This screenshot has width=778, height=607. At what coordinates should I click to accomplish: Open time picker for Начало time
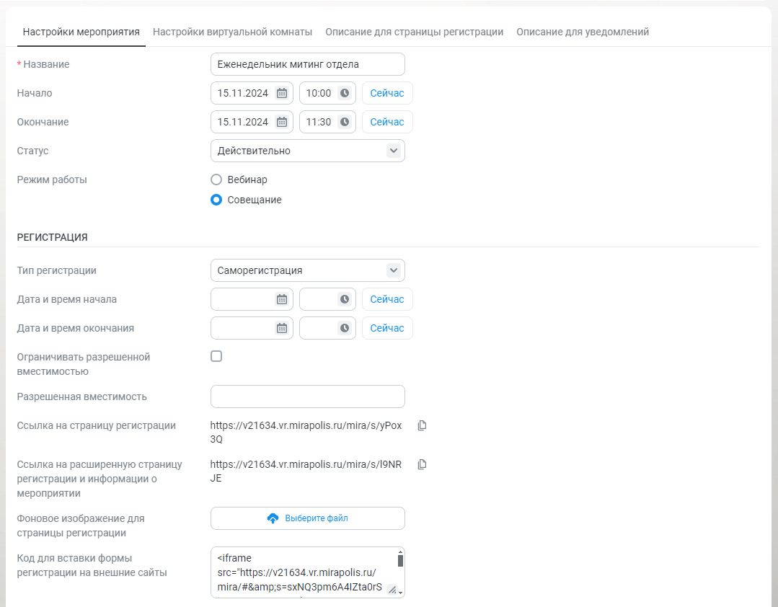(345, 93)
